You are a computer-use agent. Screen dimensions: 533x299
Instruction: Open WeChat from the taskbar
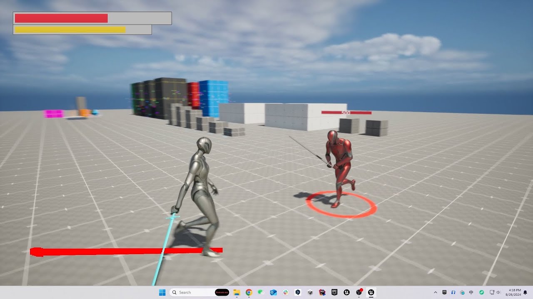pos(261,292)
